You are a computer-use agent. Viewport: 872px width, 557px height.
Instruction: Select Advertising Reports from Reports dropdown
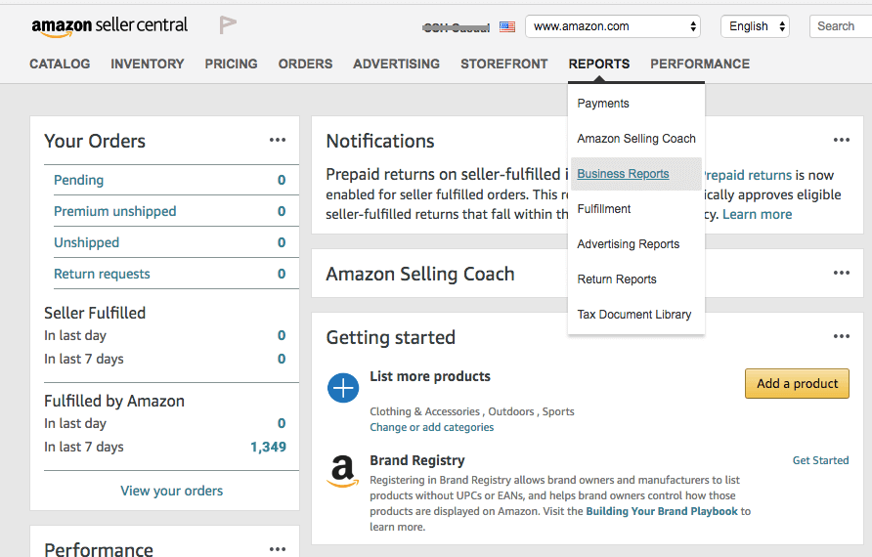(x=629, y=244)
